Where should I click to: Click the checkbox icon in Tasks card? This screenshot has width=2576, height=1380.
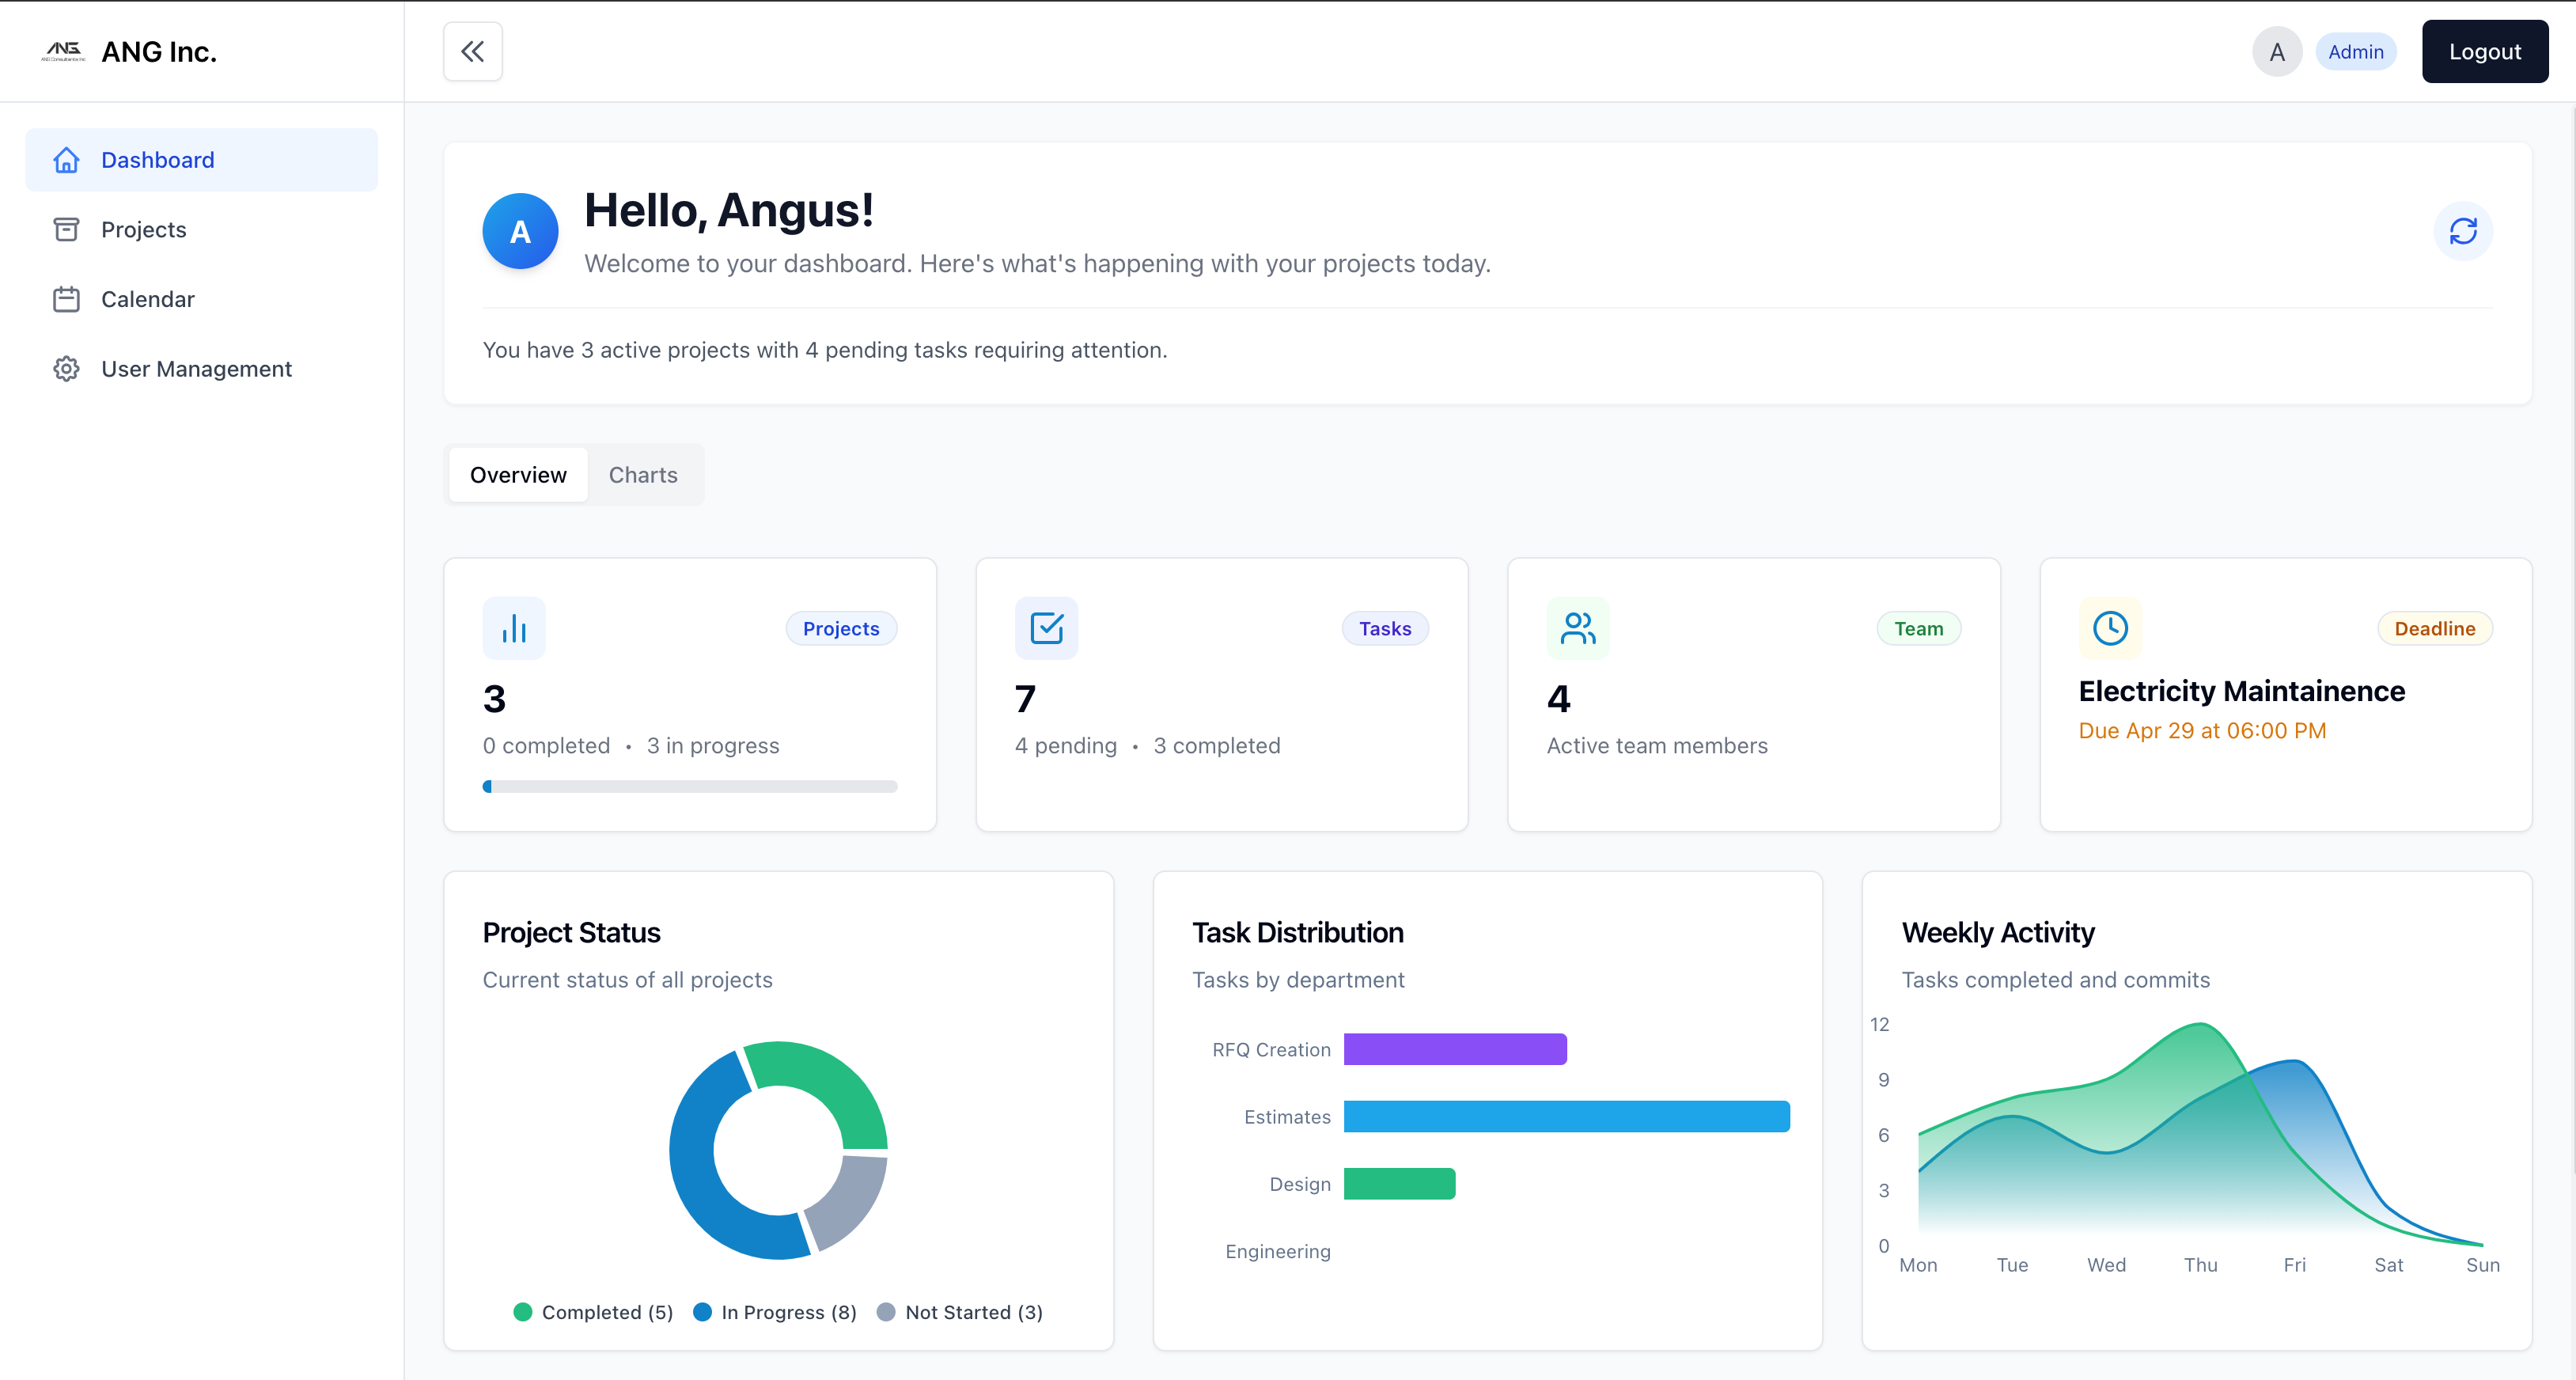click(1046, 628)
